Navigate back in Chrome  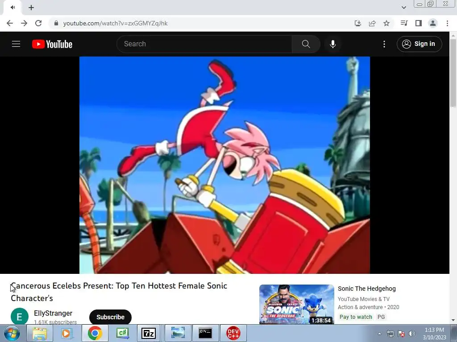10,23
